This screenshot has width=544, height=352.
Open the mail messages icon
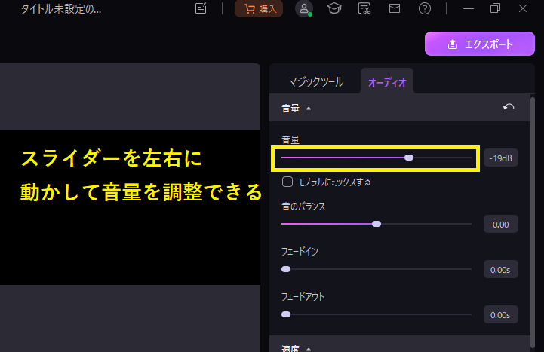click(x=395, y=8)
